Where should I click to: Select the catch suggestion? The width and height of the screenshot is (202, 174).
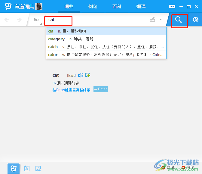106,47
